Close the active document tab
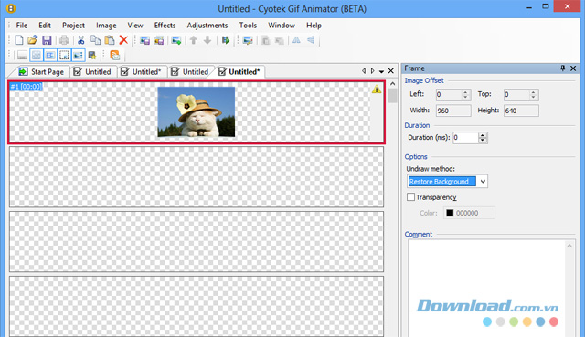This screenshot has height=337, width=585. [390, 71]
